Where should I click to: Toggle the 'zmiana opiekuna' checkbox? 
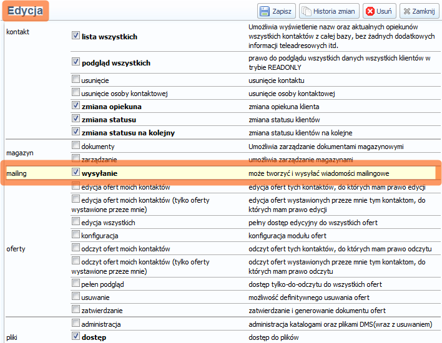(x=76, y=106)
